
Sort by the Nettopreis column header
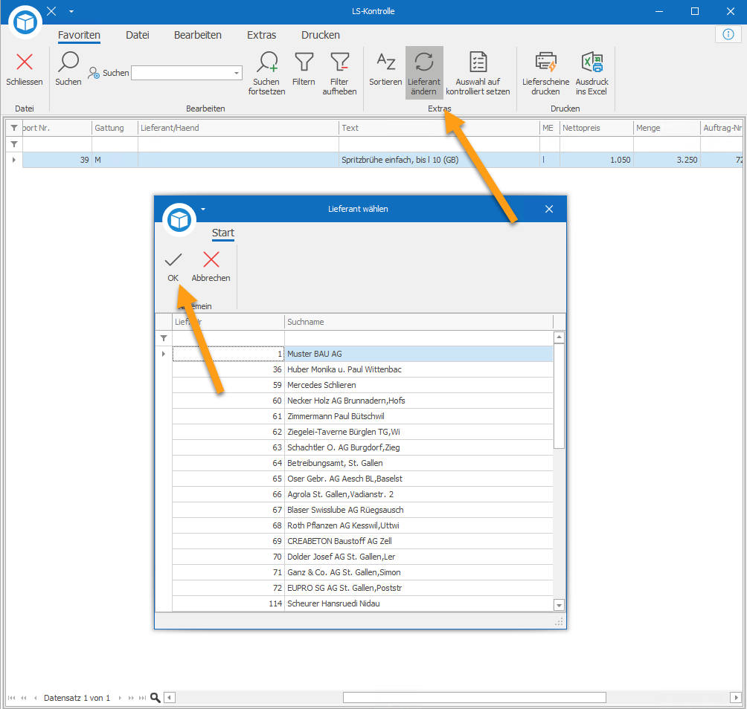pos(596,128)
